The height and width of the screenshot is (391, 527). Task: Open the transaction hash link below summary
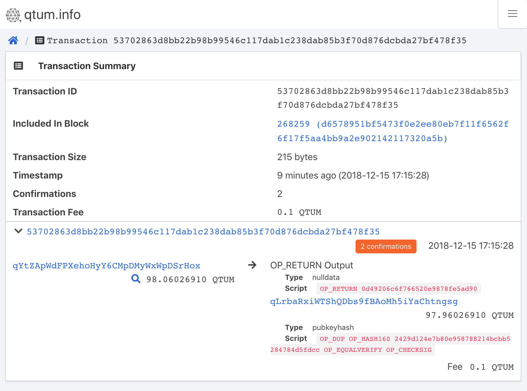203,232
